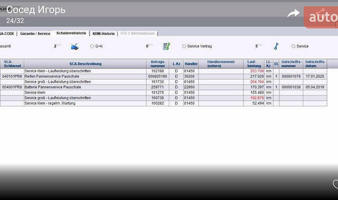The image size is (338, 200).
Task: Switch to the Garantie / Service tab
Action: pyautogui.click(x=35, y=34)
